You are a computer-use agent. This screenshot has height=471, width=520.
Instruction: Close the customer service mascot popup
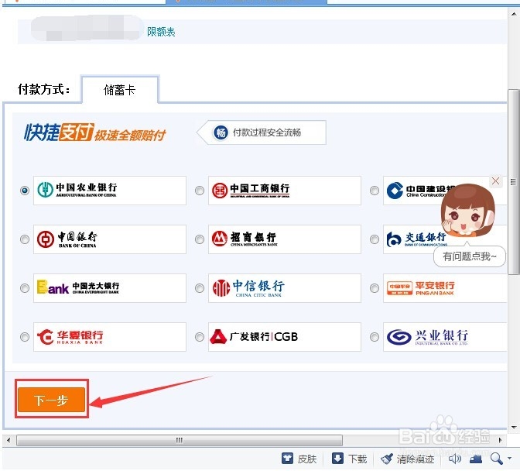(495, 181)
